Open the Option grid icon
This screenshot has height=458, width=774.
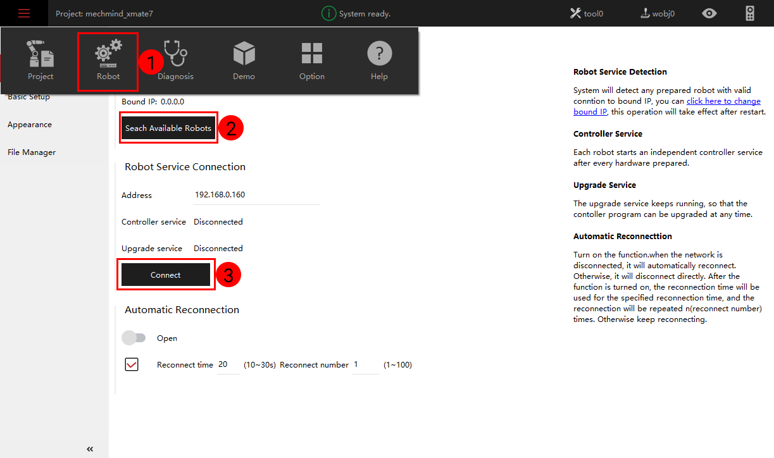(311, 60)
